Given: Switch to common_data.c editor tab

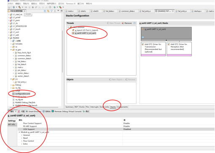Looking at the screenshot, I should [x=128, y=11].
